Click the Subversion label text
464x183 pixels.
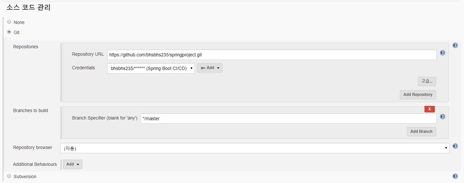tap(25, 177)
